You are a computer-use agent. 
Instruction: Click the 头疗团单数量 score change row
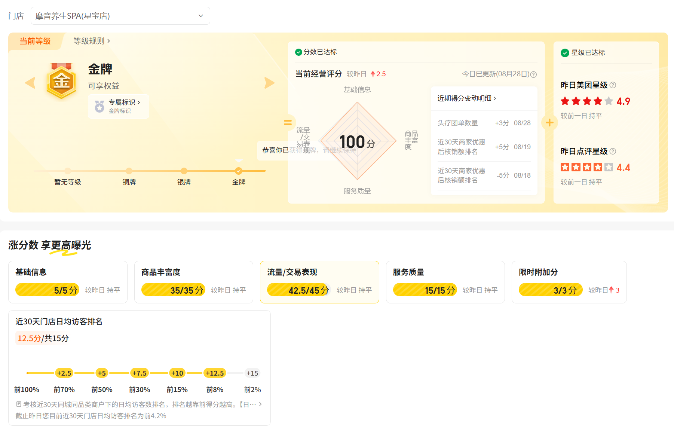(x=484, y=123)
